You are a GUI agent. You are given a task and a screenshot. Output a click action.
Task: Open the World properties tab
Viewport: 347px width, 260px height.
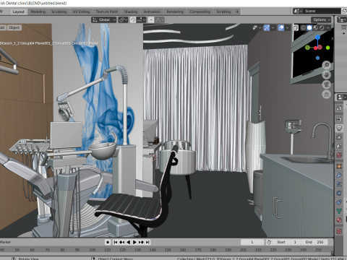point(339,155)
